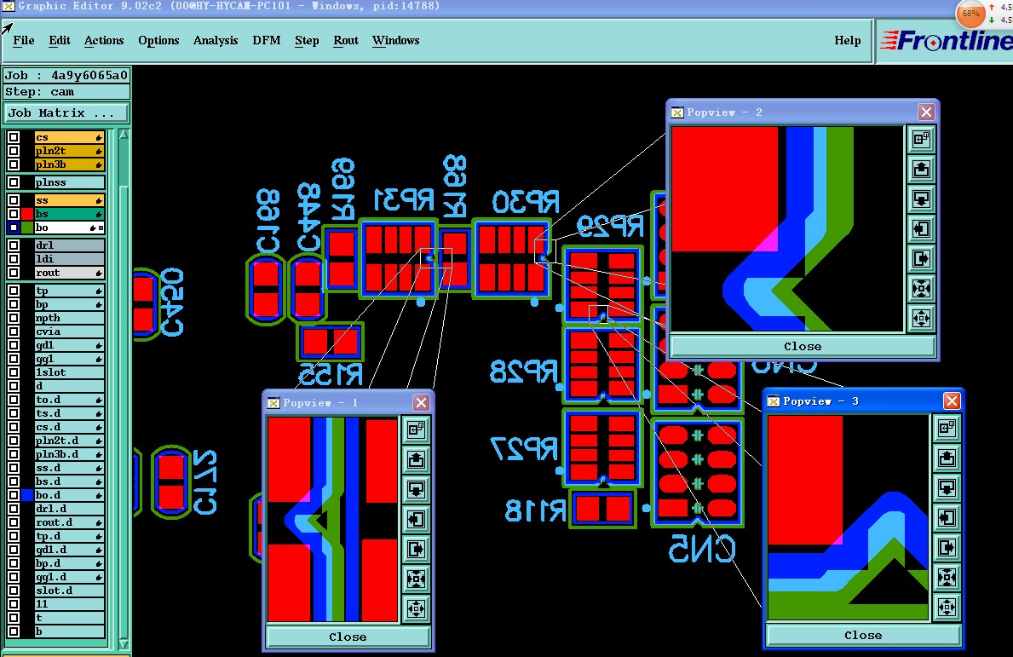Select the tp layer row
The height and width of the screenshot is (657, 1013).
point(70,291)
